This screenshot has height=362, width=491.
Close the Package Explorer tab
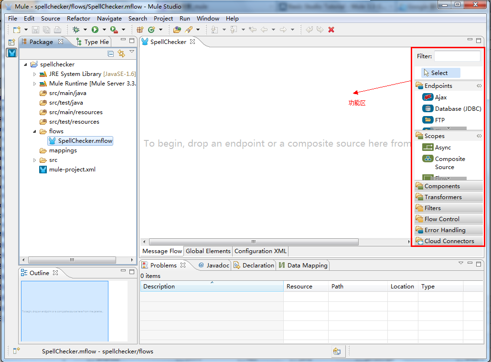(x=61, y=42)
